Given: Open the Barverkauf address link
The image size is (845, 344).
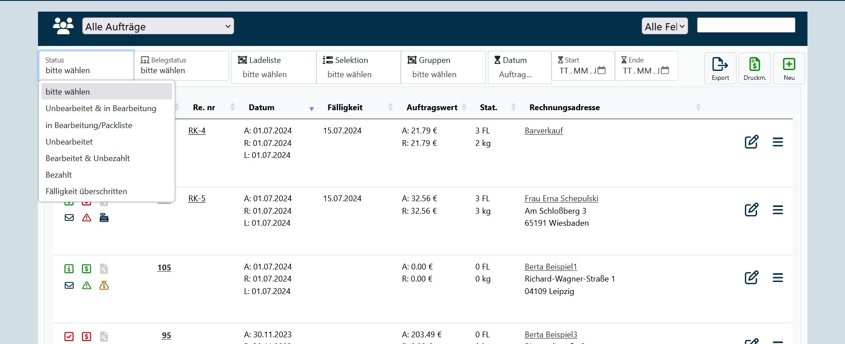Looking at the screenshot, I should [x=543, y=131].
